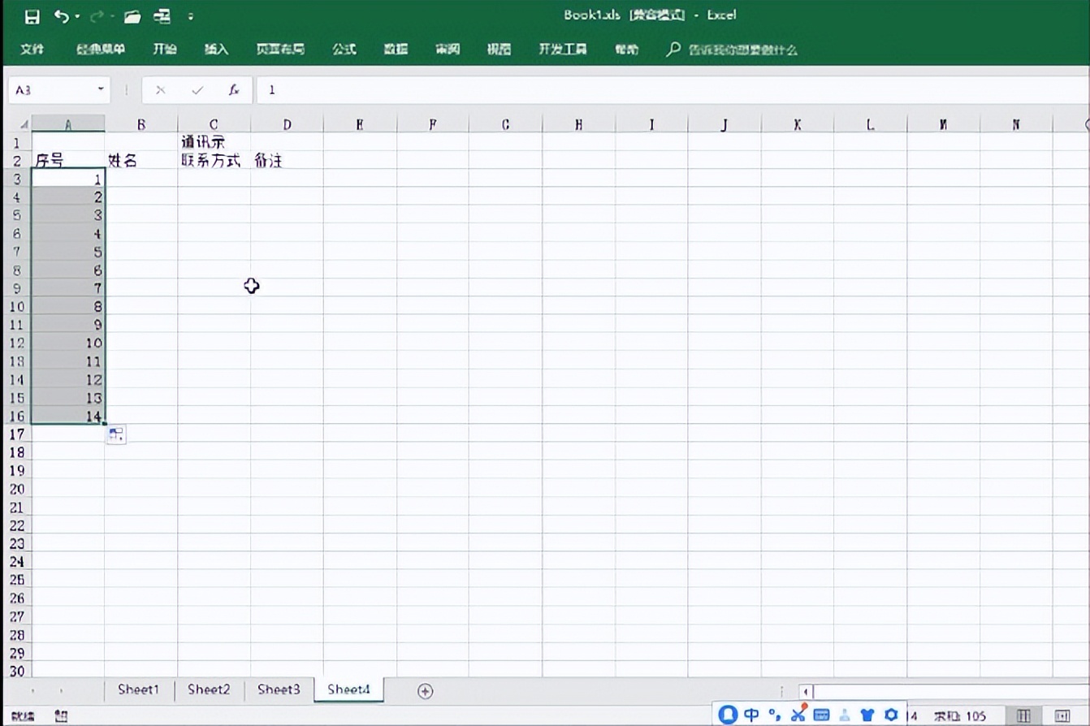
Task: Click the input method logo icon in the IME bar
Action: 729,715
